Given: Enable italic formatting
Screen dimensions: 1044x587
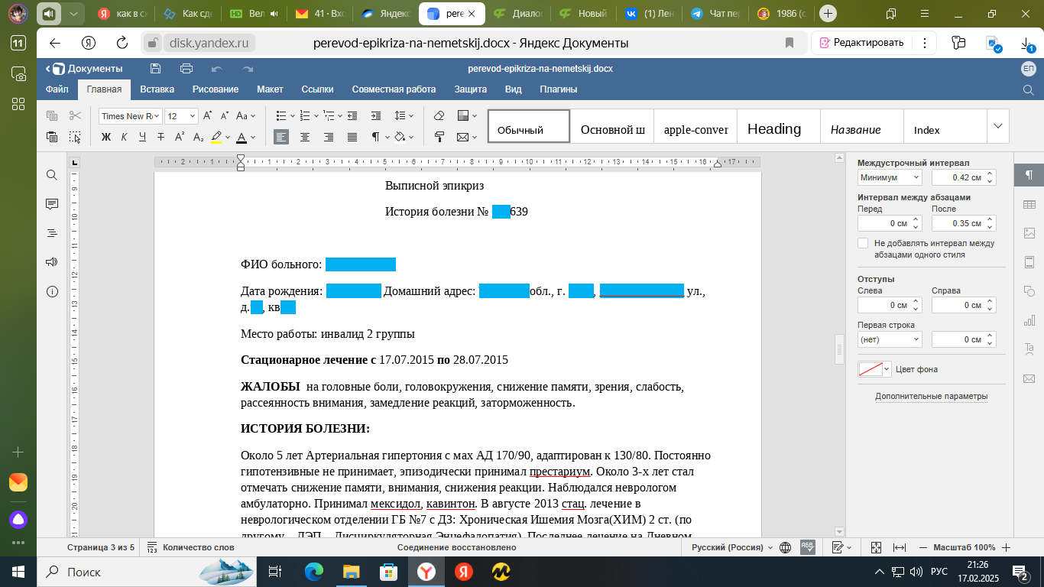Looking at the screenshot, I should coord(124,135).
